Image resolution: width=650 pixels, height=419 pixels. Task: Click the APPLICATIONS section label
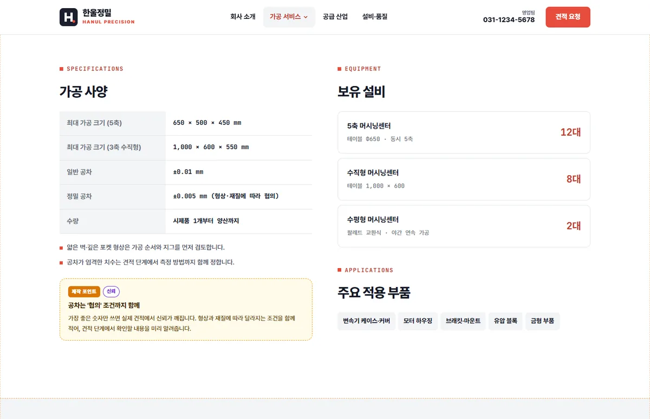(x=369, y=270)
